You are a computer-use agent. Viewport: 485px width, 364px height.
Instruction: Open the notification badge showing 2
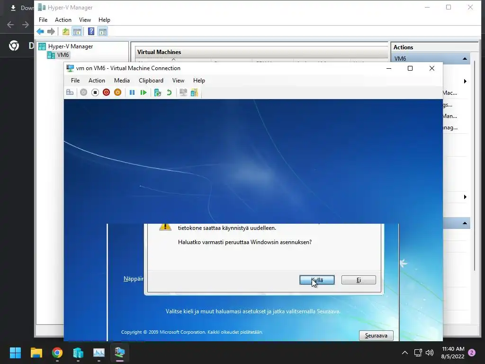tap(472, 353)
